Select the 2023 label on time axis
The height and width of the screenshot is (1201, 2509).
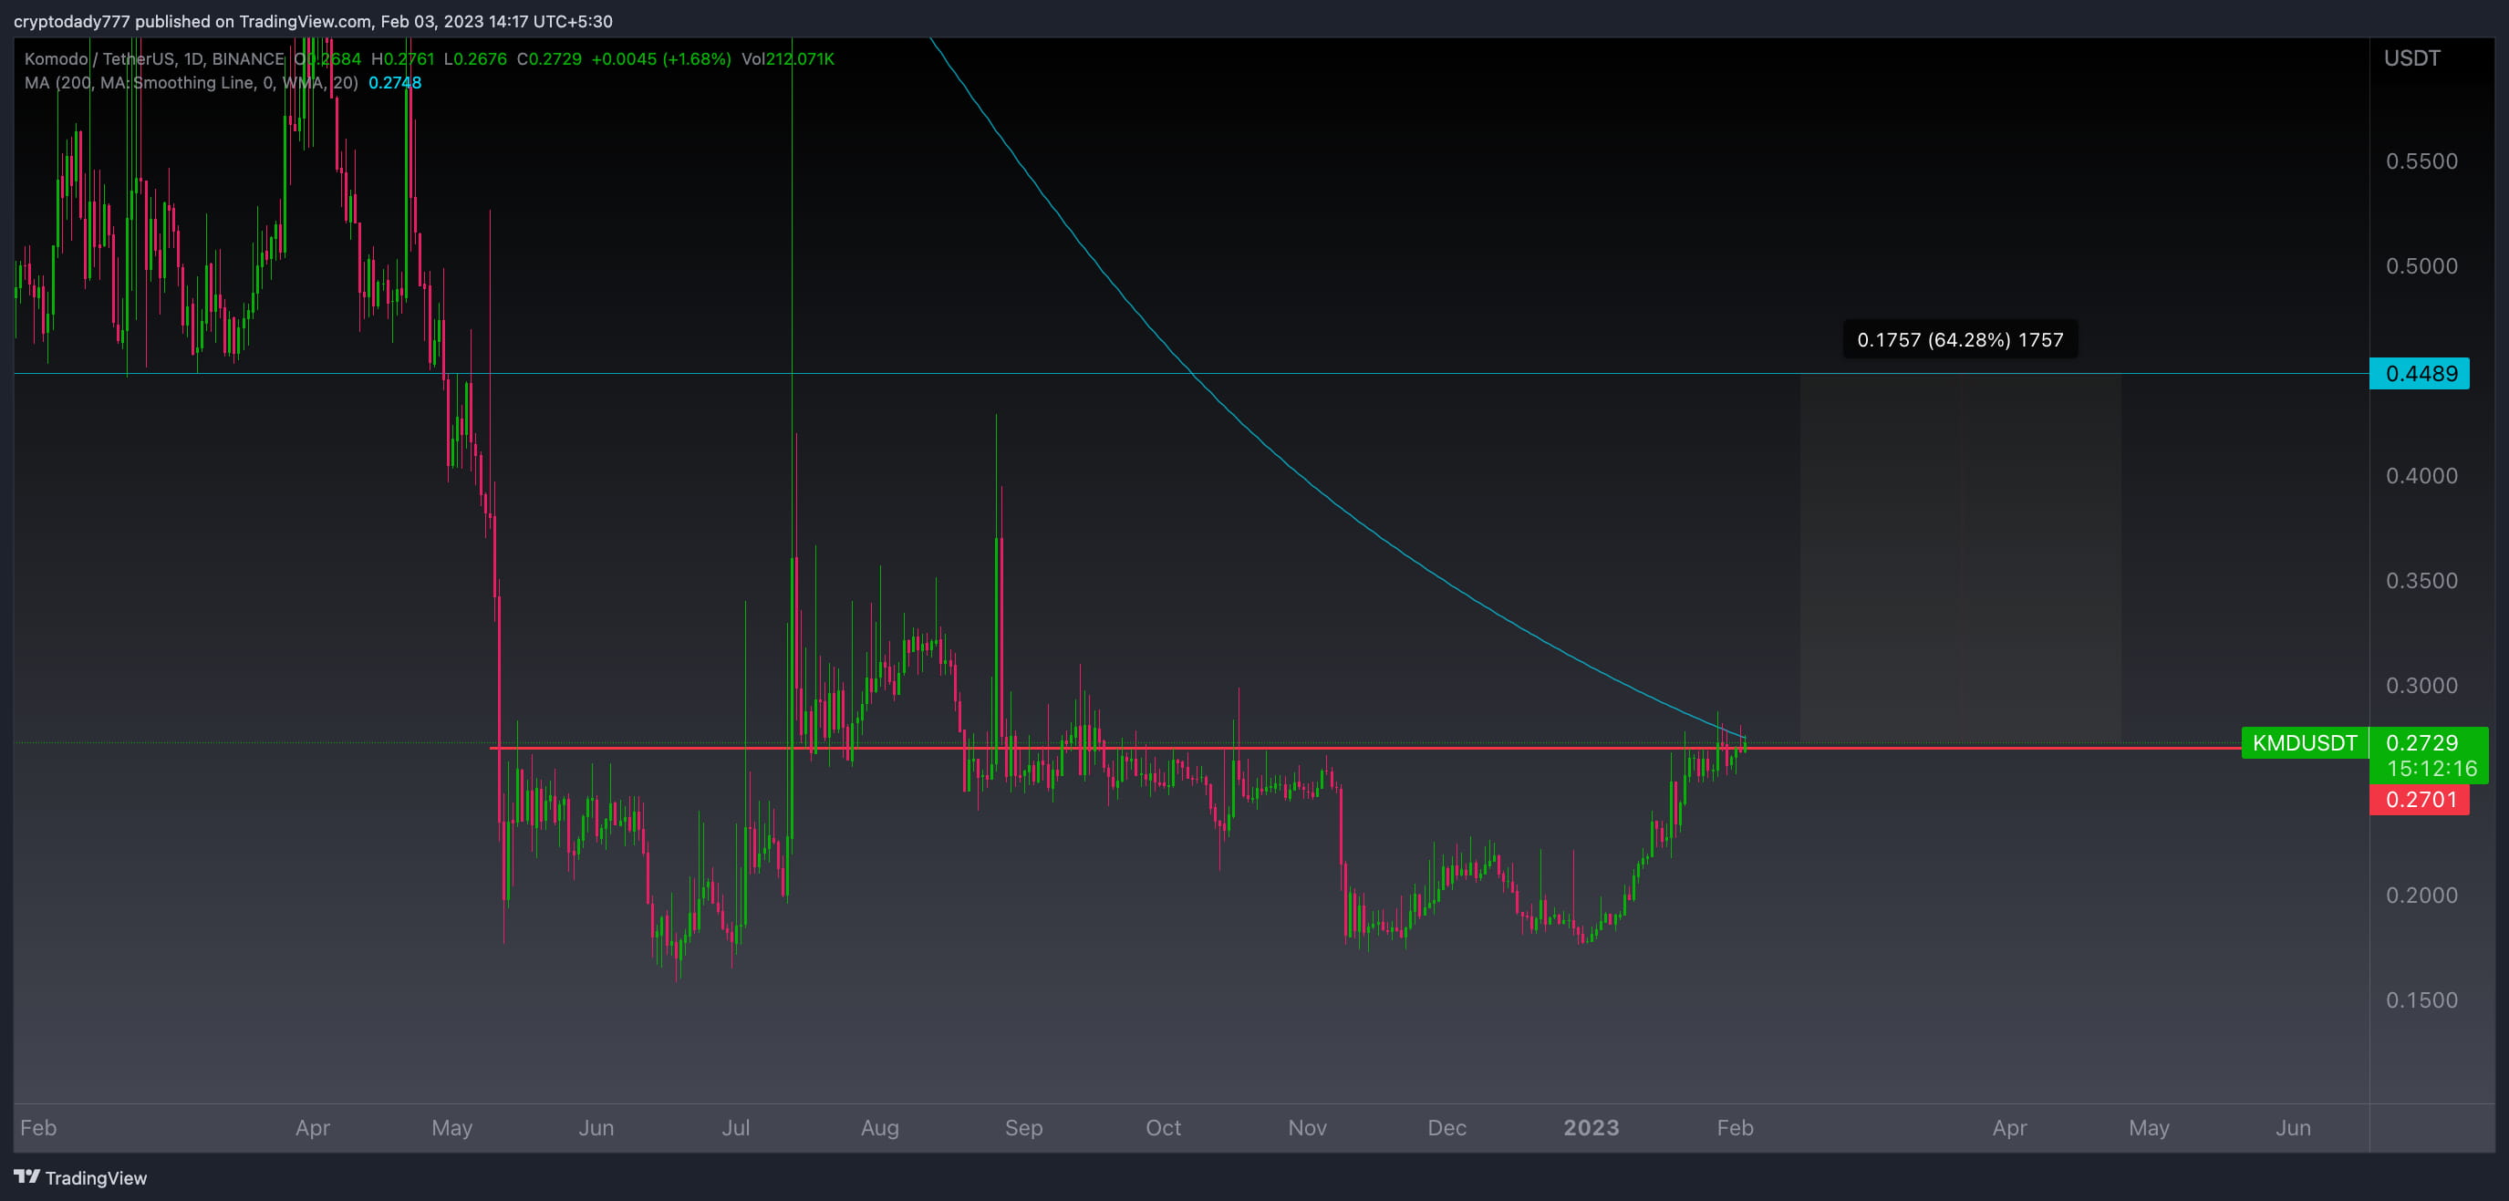[1592, 1128]
